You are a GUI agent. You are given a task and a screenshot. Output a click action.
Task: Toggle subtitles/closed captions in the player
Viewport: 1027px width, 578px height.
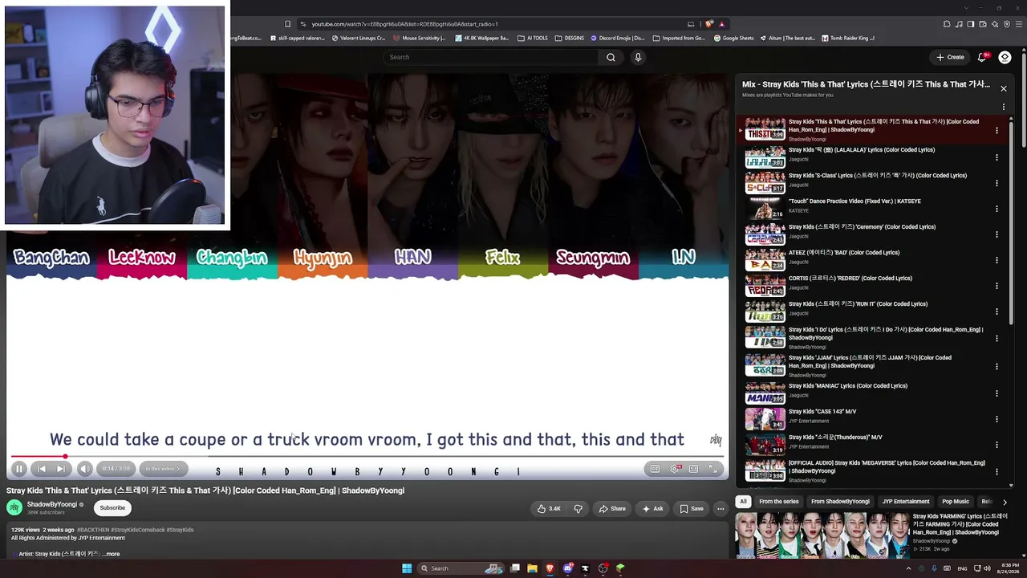pos(655,469)
